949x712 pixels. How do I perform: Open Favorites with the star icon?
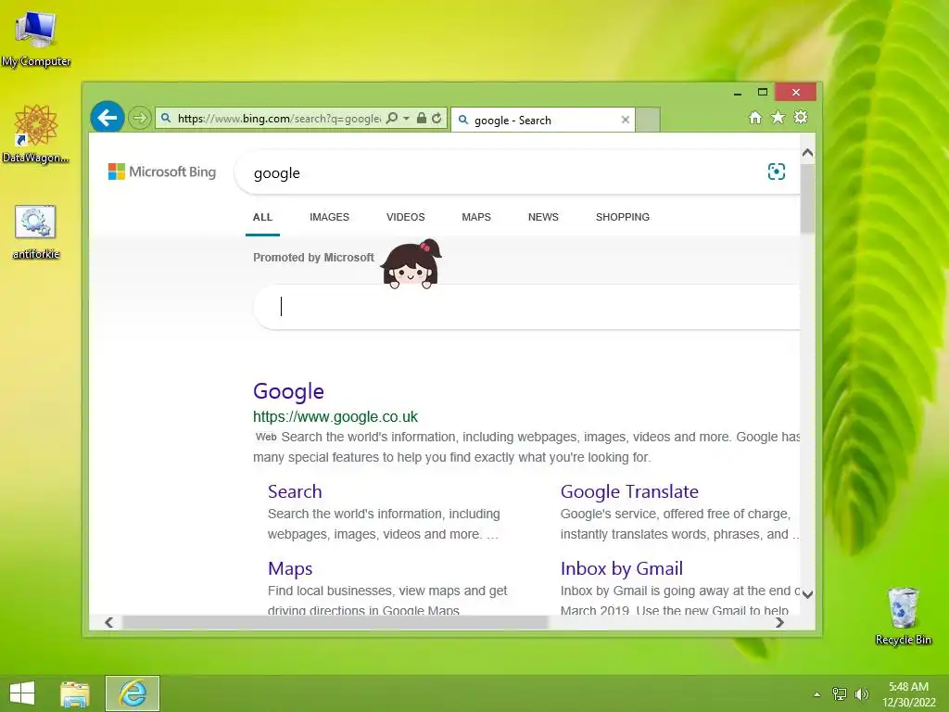(778, 118)
